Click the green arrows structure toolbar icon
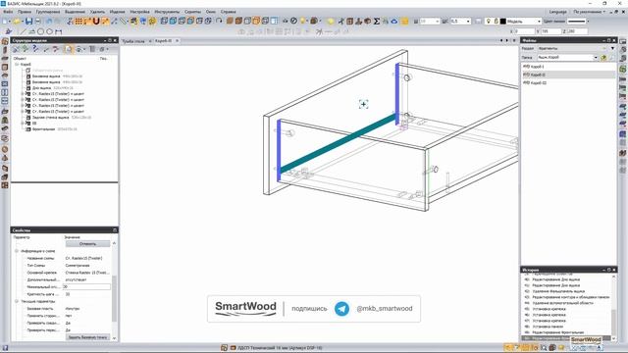Viewport: 628px width, 353px height. [x=26, y=49]
